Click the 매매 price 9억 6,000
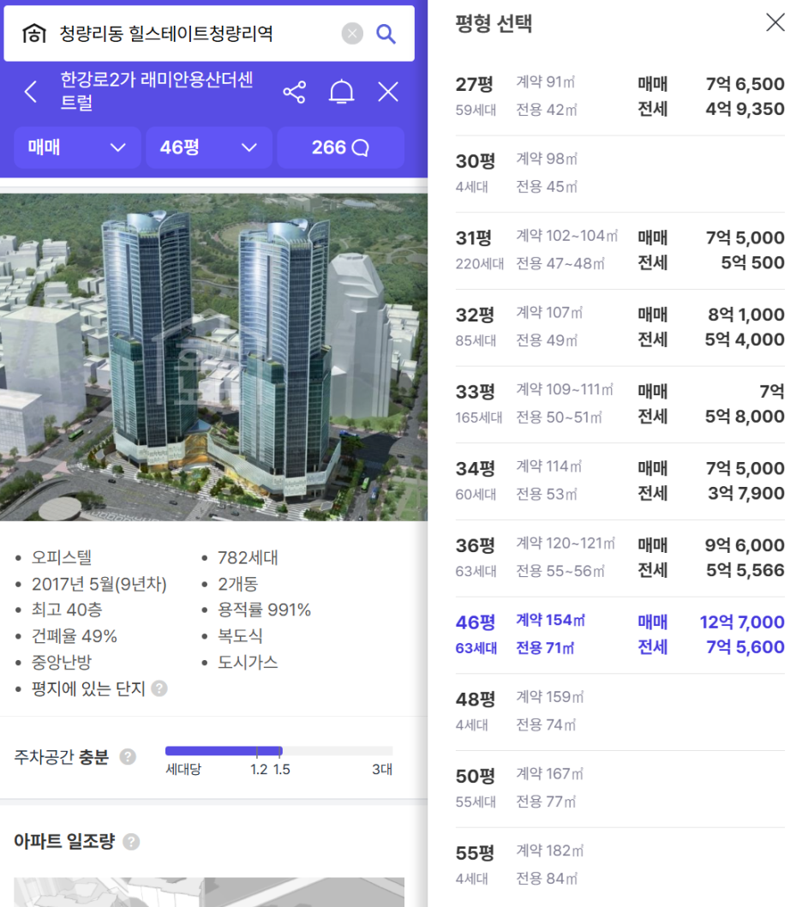Viewport: 802px width, 907px height. pos(745,545)
